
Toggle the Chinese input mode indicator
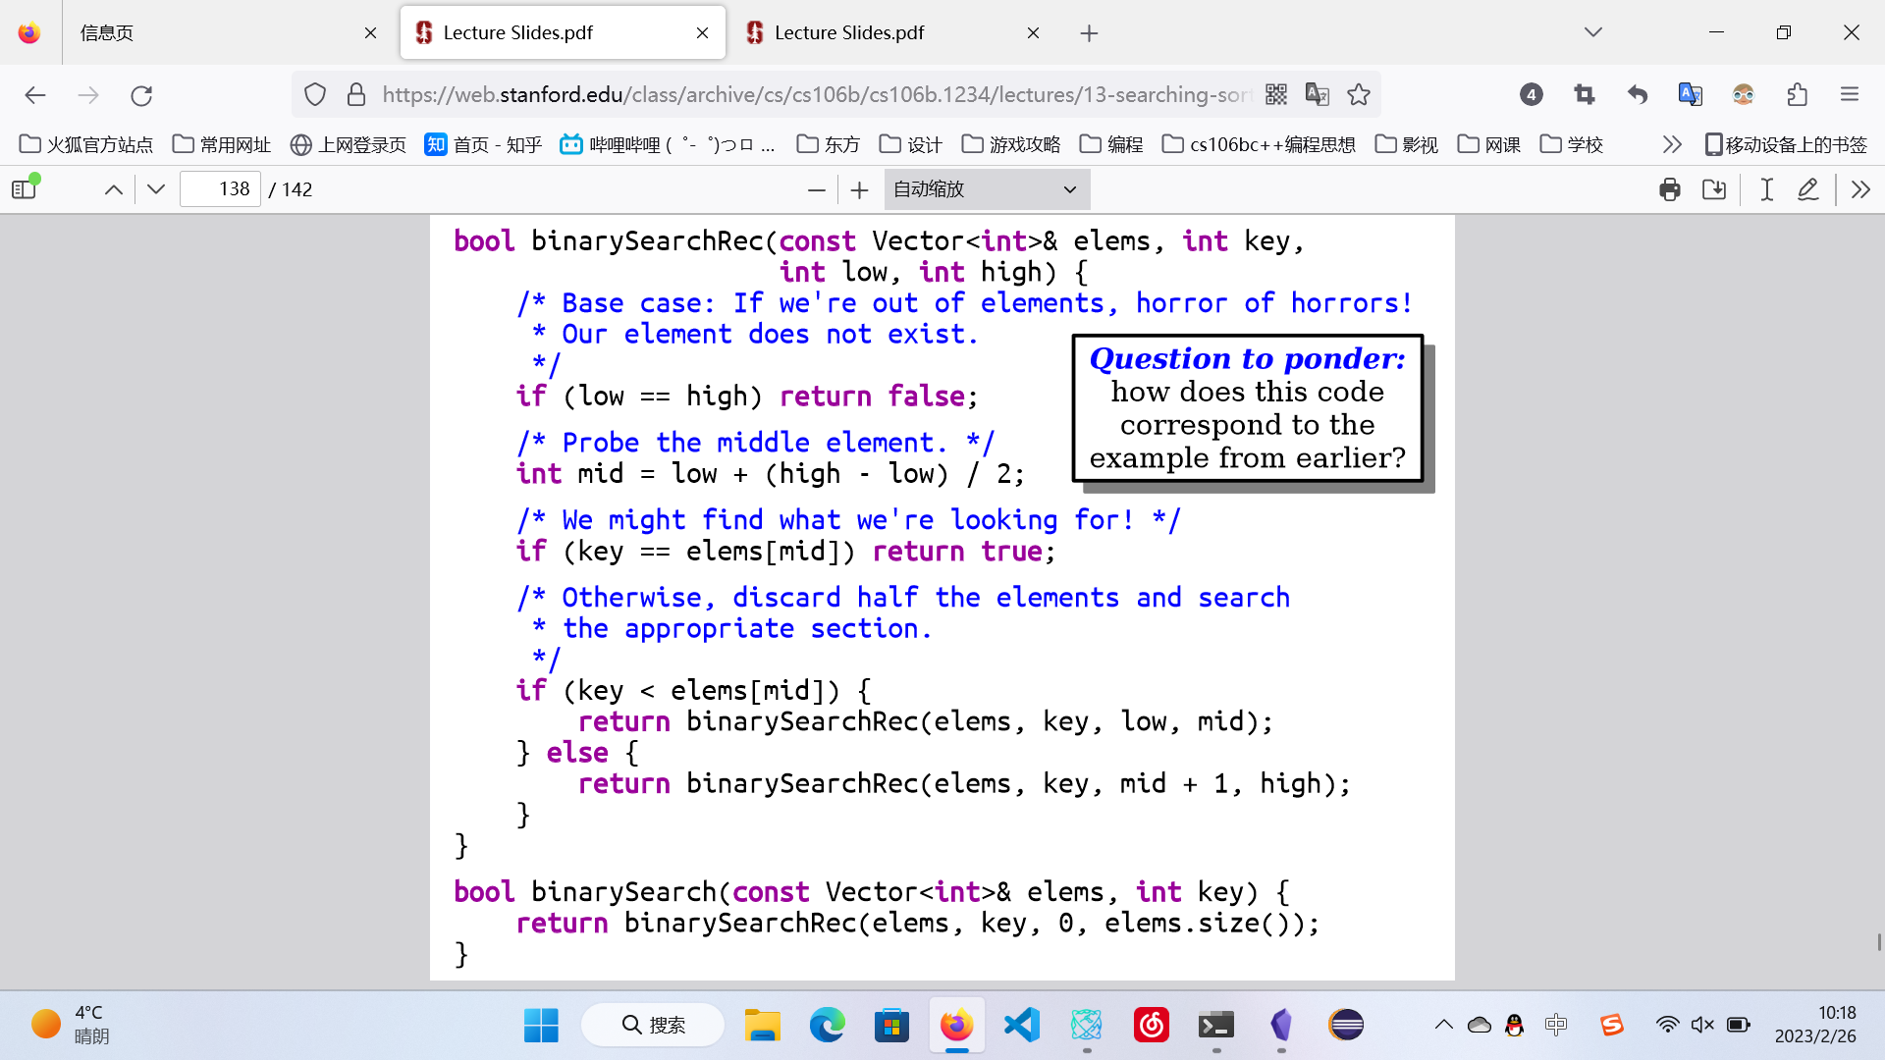1556,1025
